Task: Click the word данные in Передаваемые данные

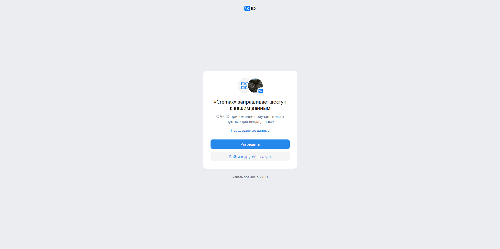Action: click(263, 130)
